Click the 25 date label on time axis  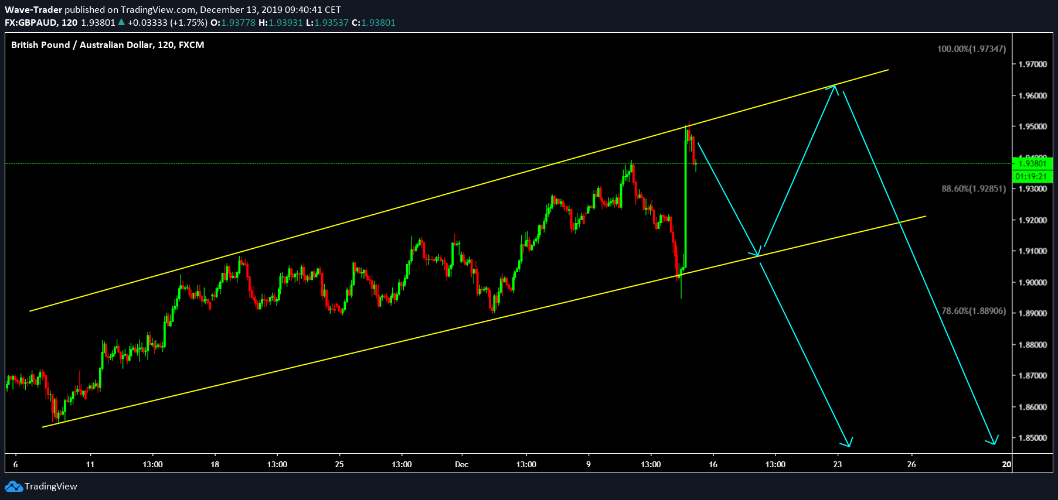339,464
